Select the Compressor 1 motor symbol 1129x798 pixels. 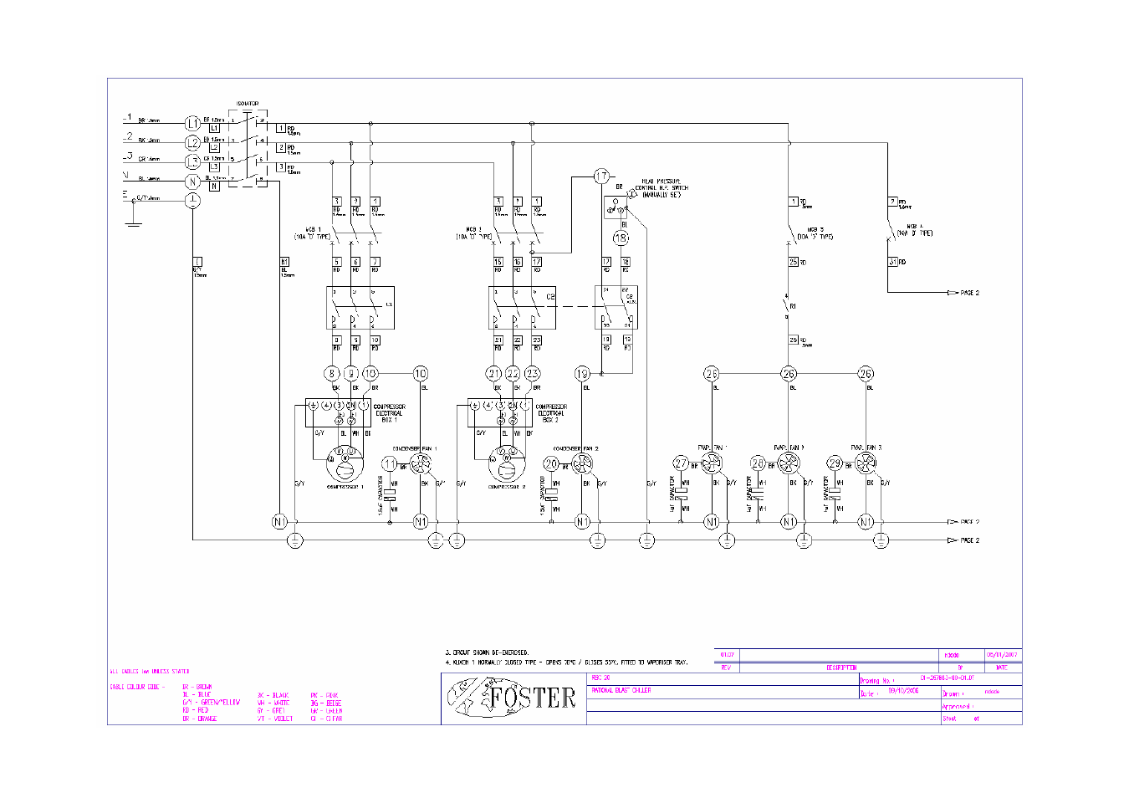(345, 463)
